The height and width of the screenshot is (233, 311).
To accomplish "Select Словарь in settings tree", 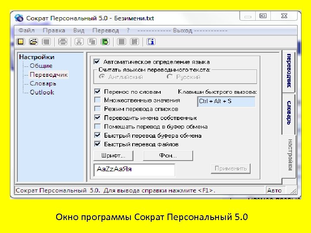I will 43,83.
